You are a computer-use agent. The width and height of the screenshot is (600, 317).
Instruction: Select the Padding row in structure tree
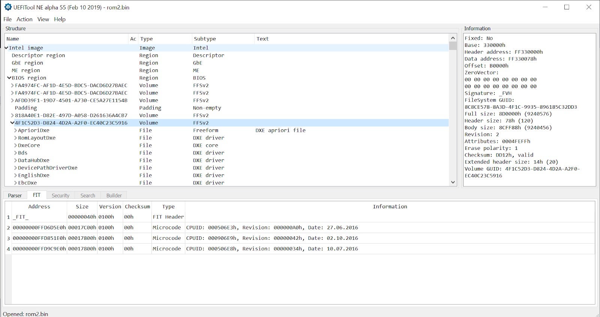tap(26, 108)
